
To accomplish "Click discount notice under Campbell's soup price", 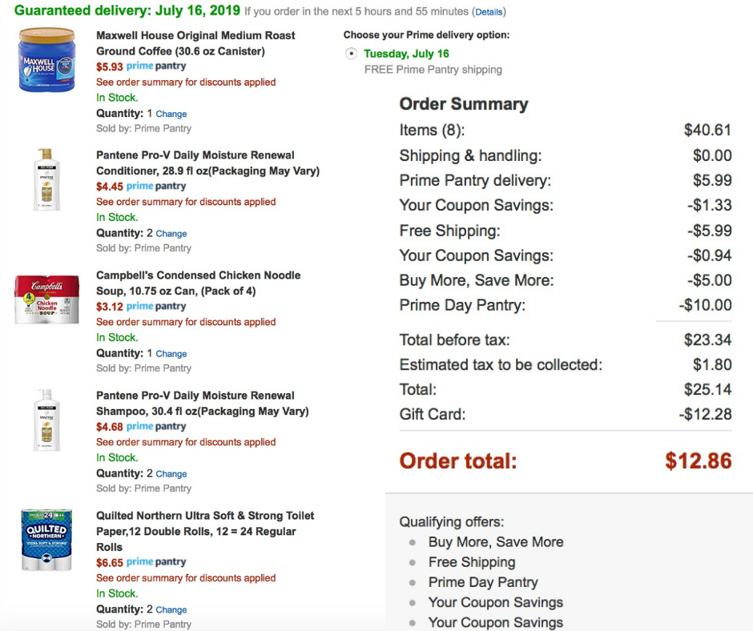I will click(x=186, y=322).
